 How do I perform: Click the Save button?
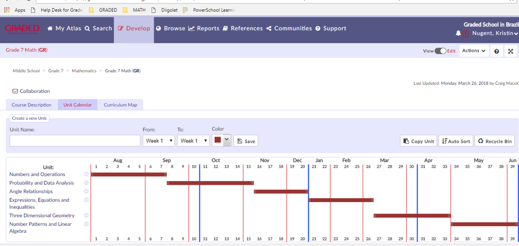click(246, 141)
